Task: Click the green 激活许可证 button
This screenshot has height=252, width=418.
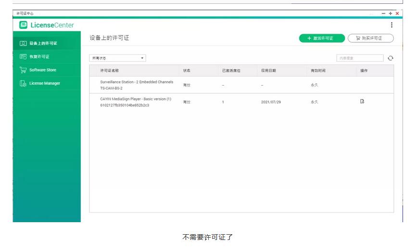Action: [x=322, y=38]
